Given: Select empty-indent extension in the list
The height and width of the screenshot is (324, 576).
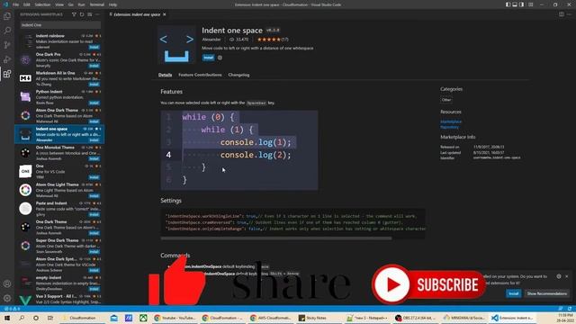Looking at the screenshot, I should (59, 283).
